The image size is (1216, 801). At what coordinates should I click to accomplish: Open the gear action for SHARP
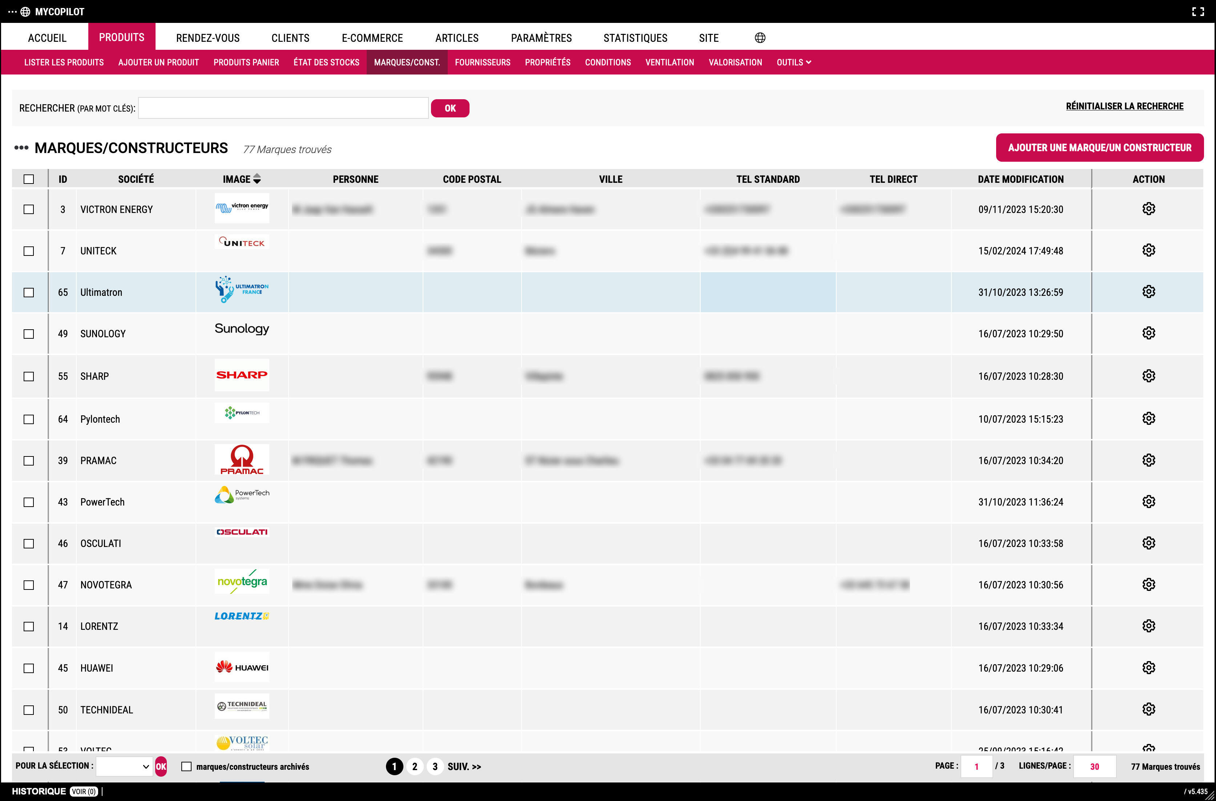click(x=1148, y=375)
